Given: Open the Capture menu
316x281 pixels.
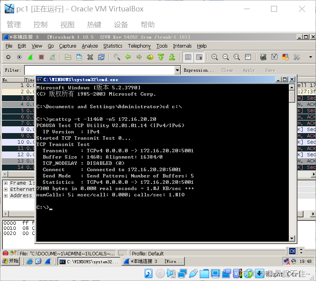Looking at the screenshot, I should (x=67, y=46).
